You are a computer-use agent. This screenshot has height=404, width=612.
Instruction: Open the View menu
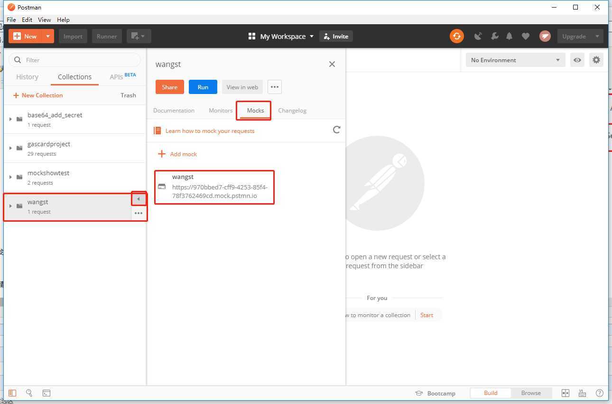click(45, 19)
